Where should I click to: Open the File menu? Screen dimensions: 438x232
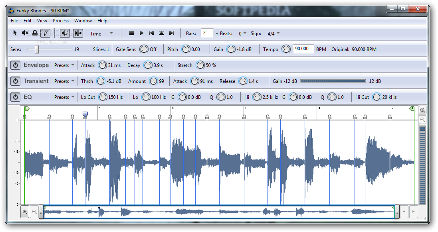[x=14, y=21]
